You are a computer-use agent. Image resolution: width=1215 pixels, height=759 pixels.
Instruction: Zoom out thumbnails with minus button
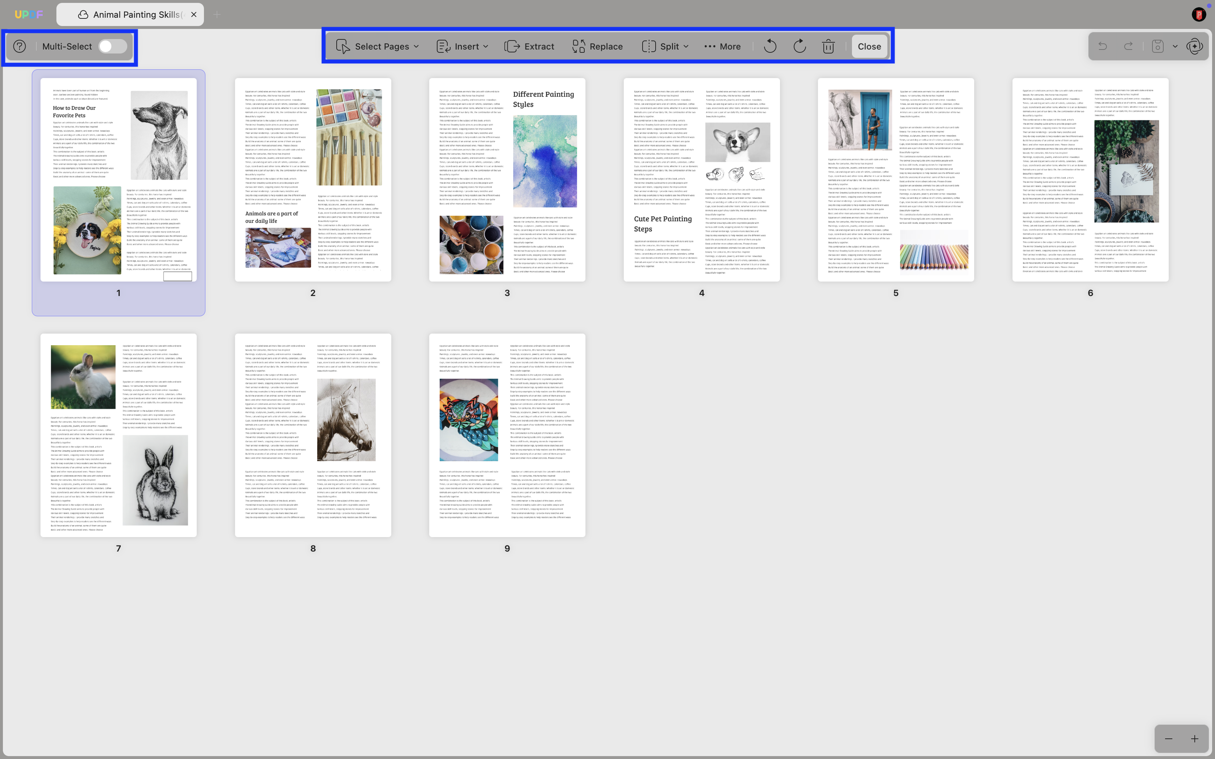(1168, 738)
